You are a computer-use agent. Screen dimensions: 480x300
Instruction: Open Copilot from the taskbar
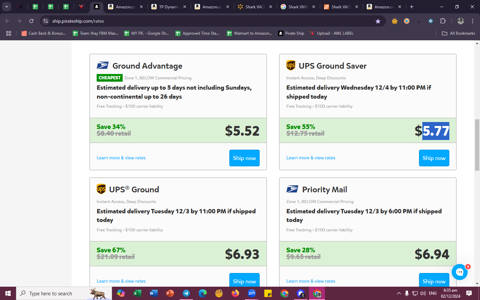tap(121, 293)
